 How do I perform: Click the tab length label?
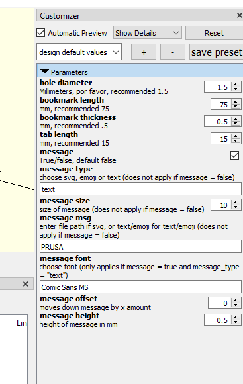(59, 134)
